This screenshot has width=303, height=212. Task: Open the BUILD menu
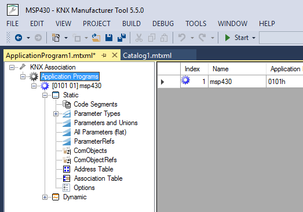click(x=132, y=24)
